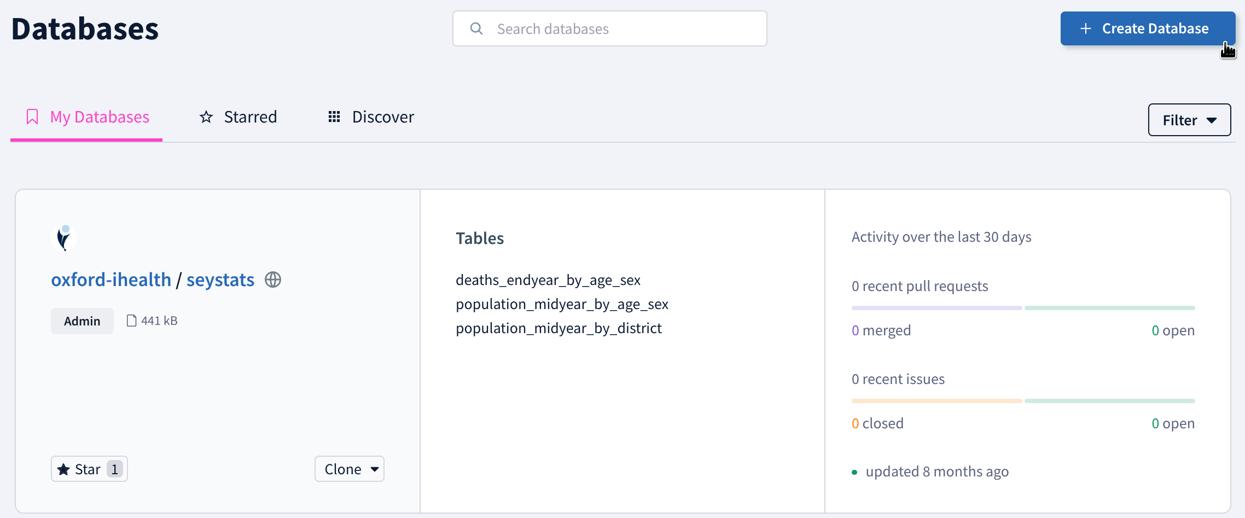Click the oxford-ihealth organization avatar

[64, 237]
